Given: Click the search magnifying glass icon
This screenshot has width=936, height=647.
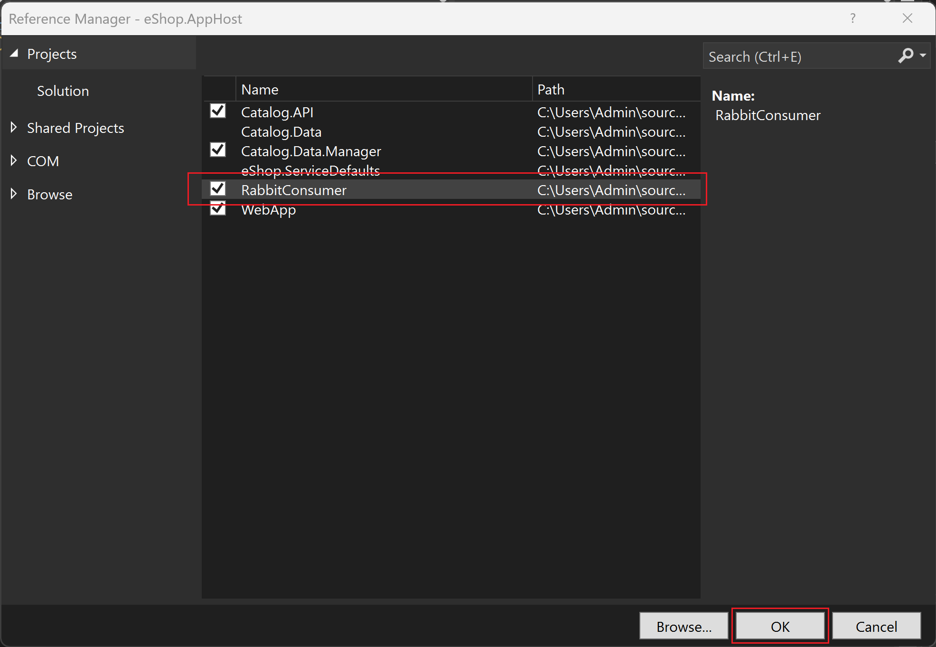Looking at the screenshot, I should pyautogui.click(x=906, y=55).
